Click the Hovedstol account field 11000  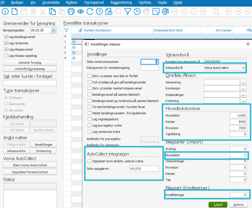pyautogui.click(x=238, y=115)
